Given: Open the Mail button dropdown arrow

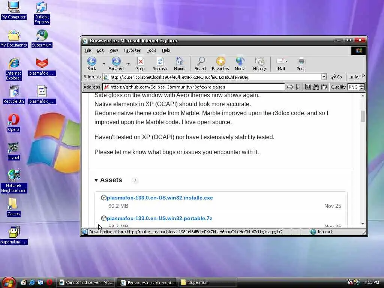Looking at the screenshot, I should (286, 61).
